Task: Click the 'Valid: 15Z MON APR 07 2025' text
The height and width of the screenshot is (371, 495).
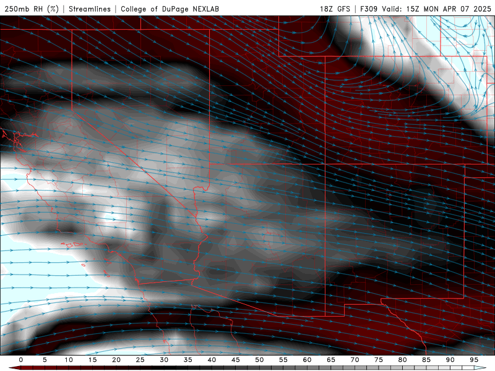Action: pos(437,9)
